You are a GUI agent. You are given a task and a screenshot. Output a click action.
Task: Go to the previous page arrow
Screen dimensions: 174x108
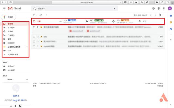coord(151,15)
